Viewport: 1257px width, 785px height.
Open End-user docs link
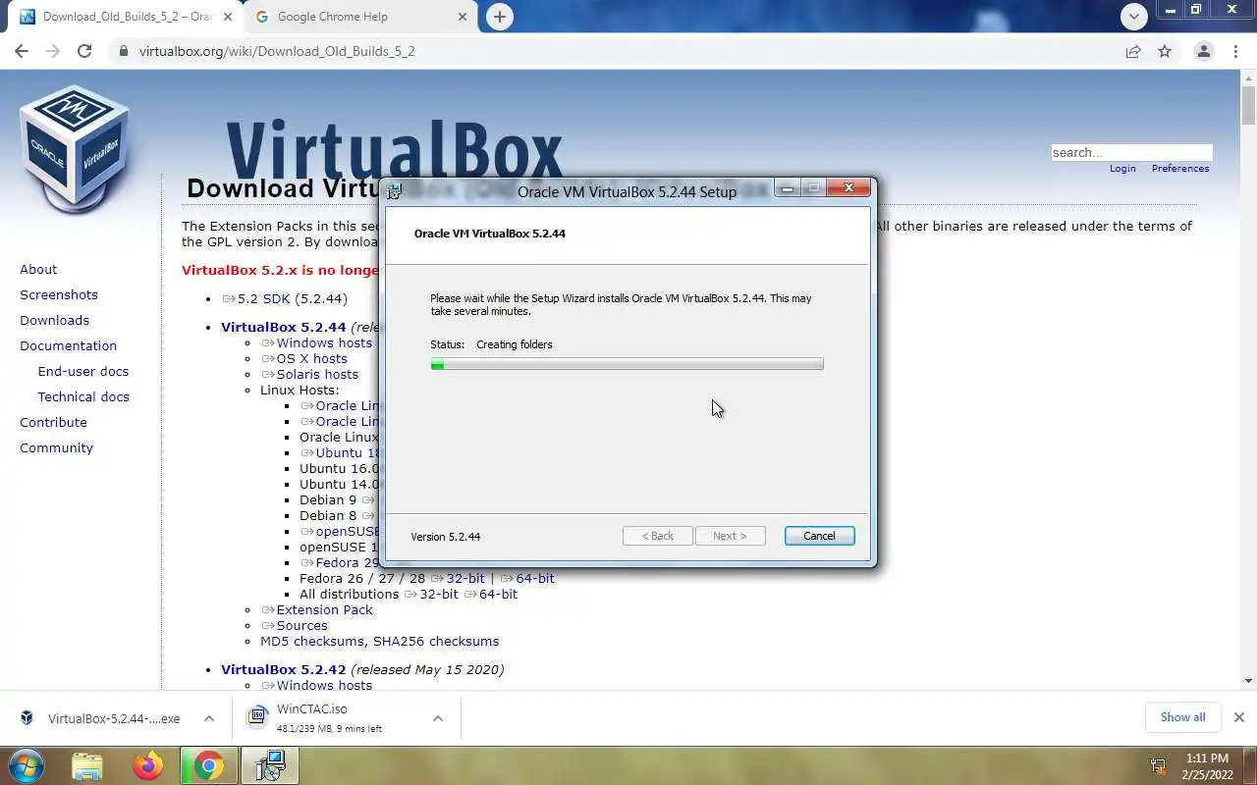coord(83,371)
